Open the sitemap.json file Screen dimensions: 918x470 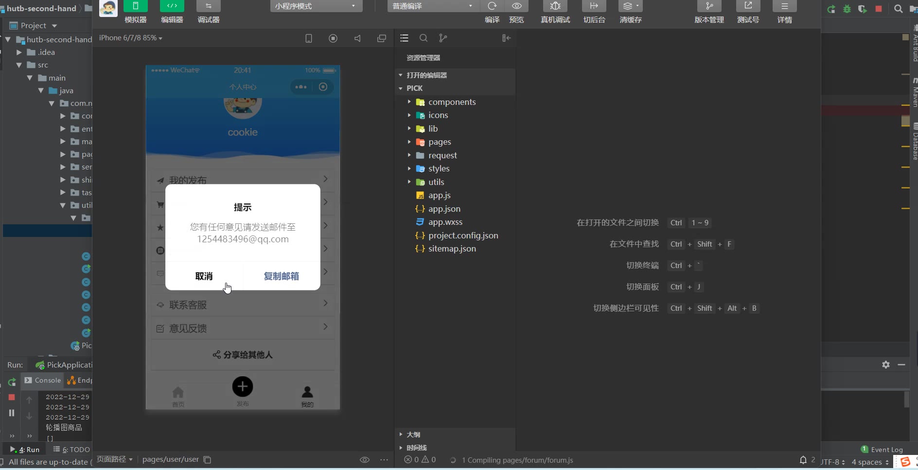455,249
